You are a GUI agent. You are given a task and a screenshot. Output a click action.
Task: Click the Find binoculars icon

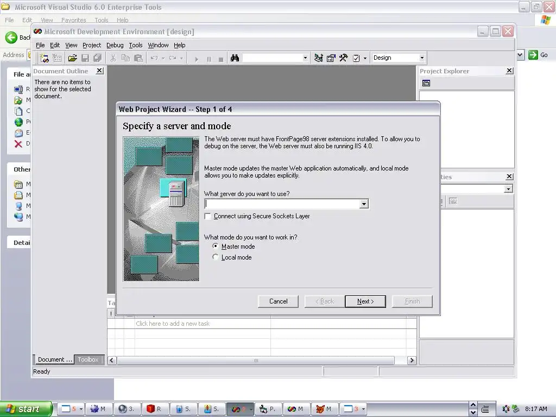pos(235,58)
